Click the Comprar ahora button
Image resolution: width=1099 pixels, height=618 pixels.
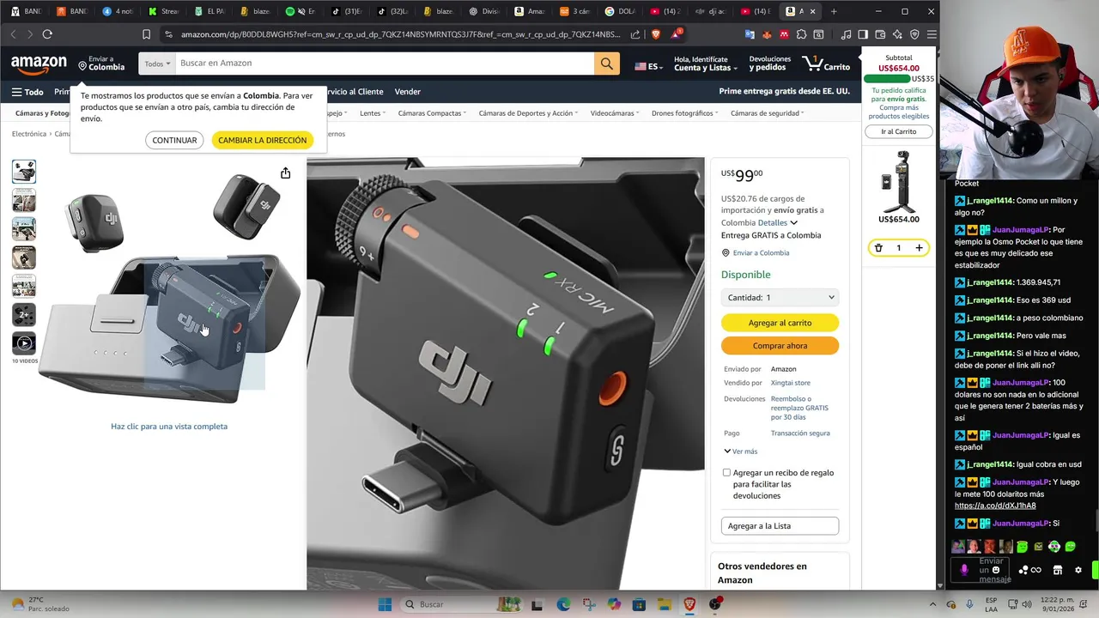[780, 346]
